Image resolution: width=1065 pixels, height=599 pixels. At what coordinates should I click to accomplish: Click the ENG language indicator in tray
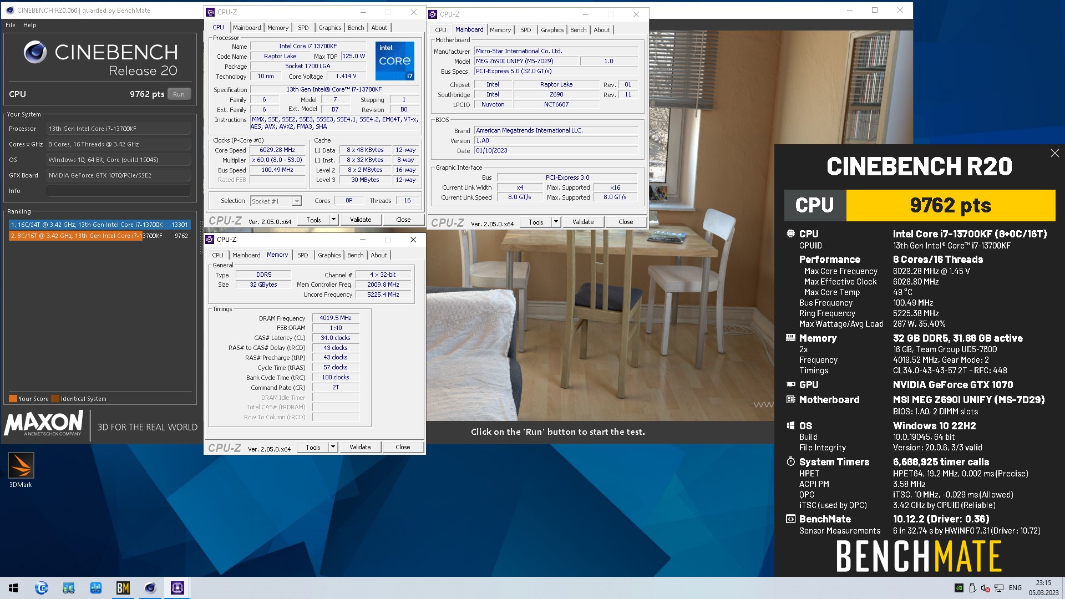click(x=1015, y=588)
